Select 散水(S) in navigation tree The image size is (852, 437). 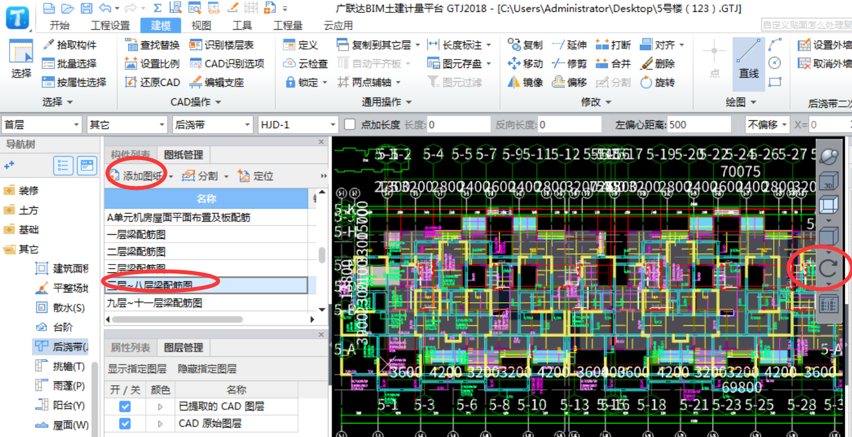coord(60,308)
